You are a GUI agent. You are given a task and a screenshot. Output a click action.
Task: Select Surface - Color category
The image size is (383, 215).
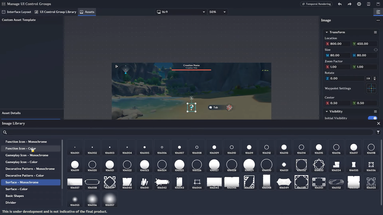31,189
